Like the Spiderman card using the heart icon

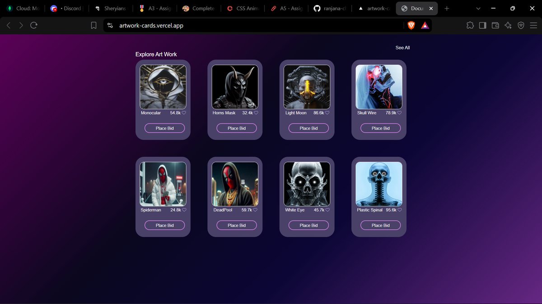[x=184, y=210]
